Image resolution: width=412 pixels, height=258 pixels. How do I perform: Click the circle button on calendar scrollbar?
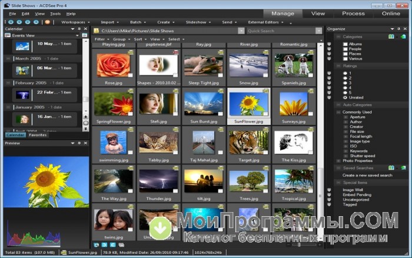pyautogui.click(x=86, y=123)
